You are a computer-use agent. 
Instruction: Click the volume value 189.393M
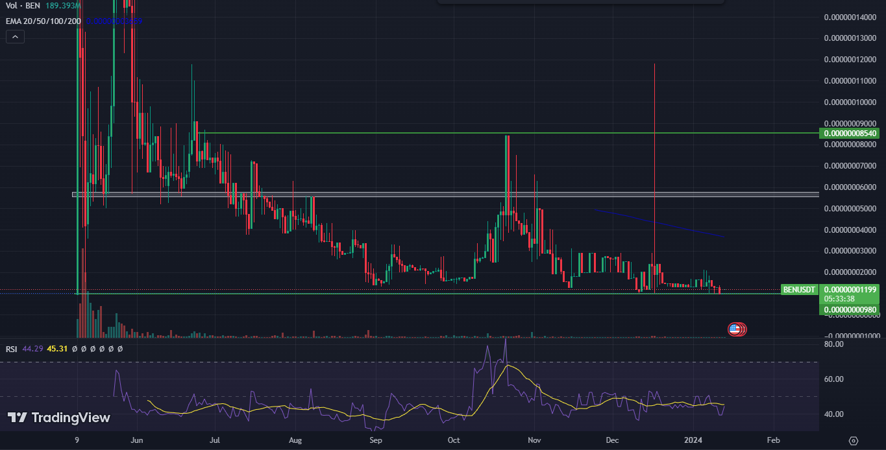[62, 6]
